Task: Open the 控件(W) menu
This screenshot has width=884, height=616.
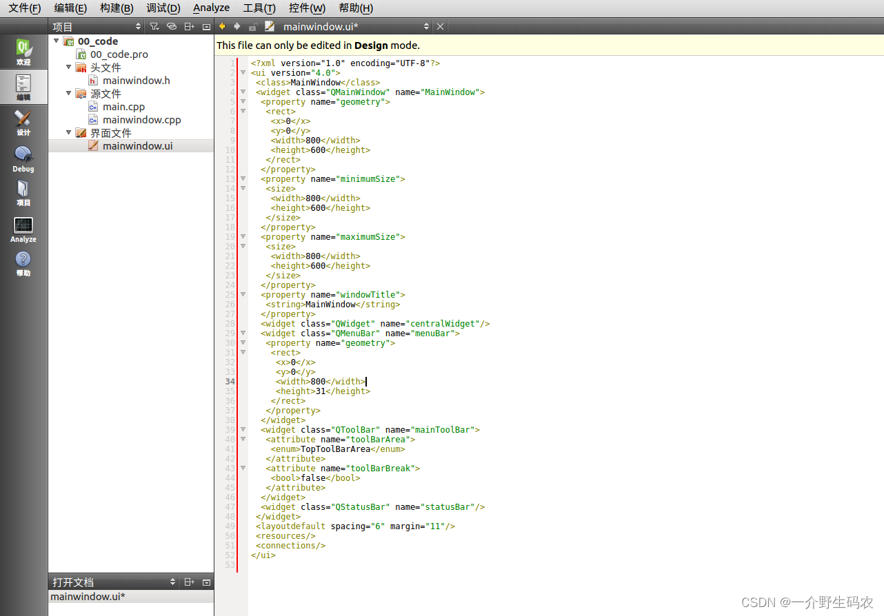Action: 308,8
